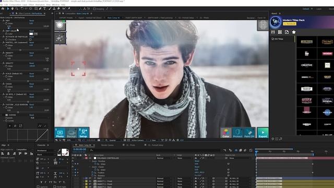Click the Protect shield button
The image size is (334, 188).
click(237, 133)
